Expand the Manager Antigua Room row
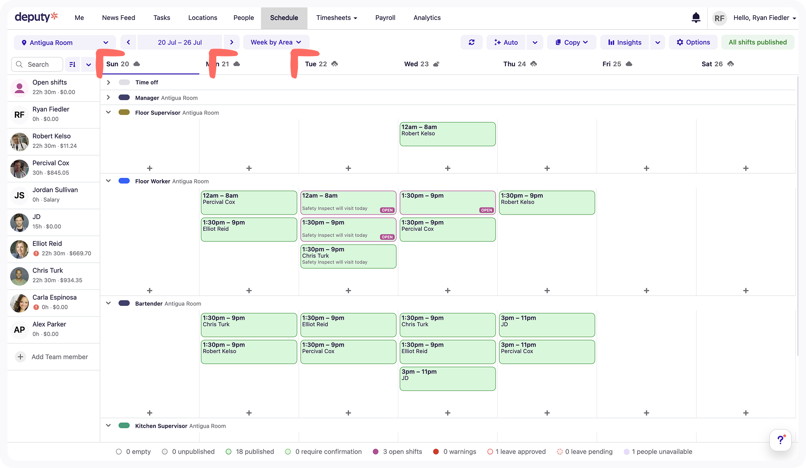The width and height of the screenshot is (806, 468). 108,98
